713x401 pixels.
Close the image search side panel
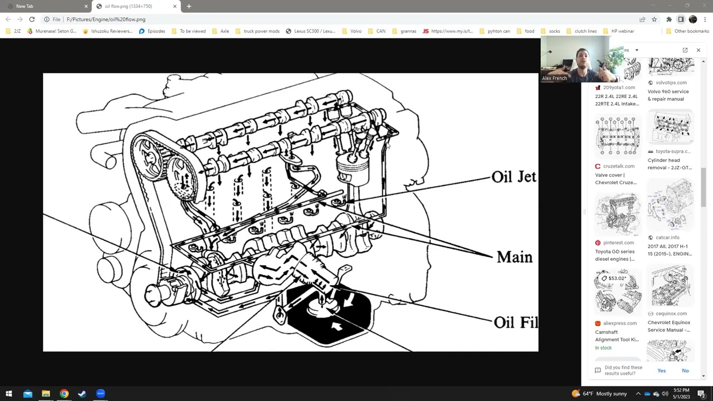(699, 50)
